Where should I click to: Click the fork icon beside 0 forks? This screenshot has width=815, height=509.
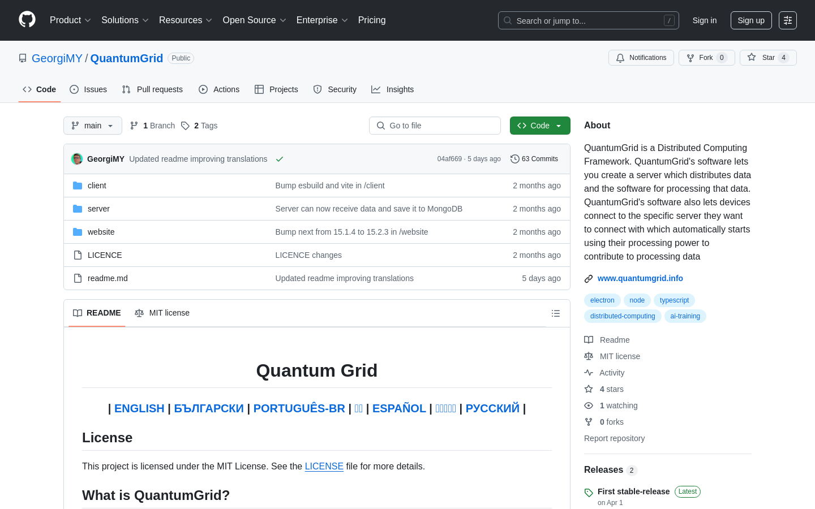pyautogui.click(x=589, y=422)
